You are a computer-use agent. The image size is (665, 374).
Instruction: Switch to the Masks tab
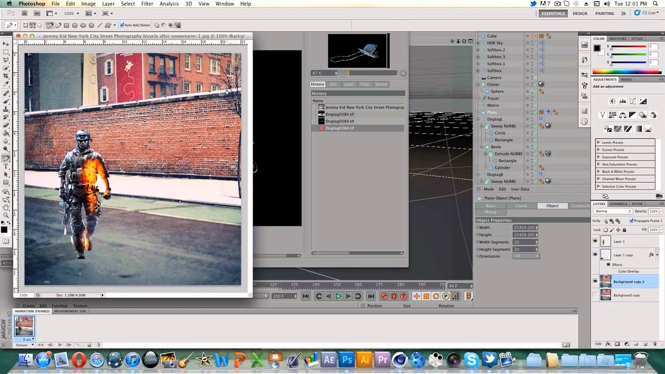[627, 79]
